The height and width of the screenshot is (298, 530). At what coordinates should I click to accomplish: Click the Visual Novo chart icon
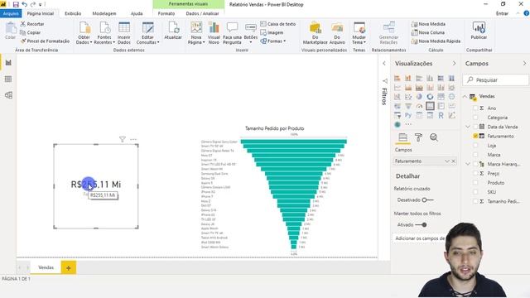[214, 27]
